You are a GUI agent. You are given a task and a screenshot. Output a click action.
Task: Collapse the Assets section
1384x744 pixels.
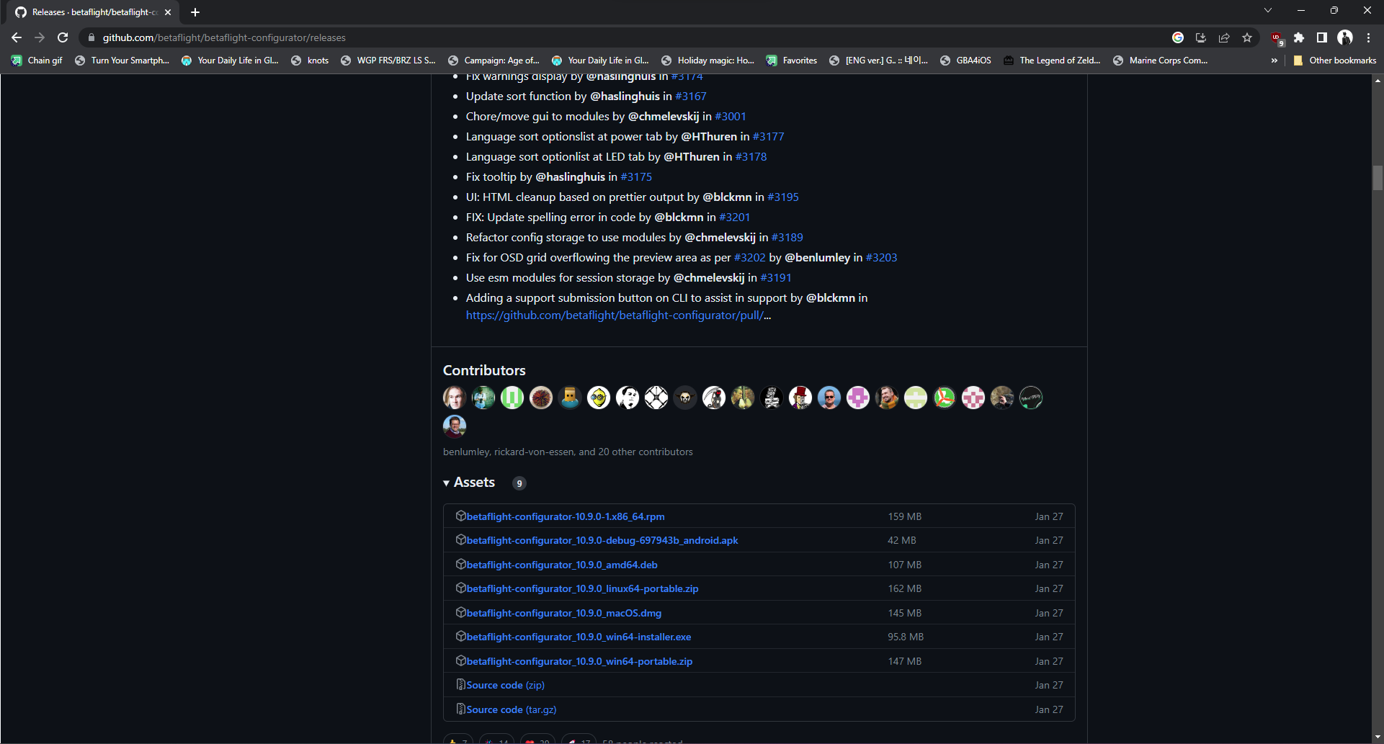coord(469,483)
